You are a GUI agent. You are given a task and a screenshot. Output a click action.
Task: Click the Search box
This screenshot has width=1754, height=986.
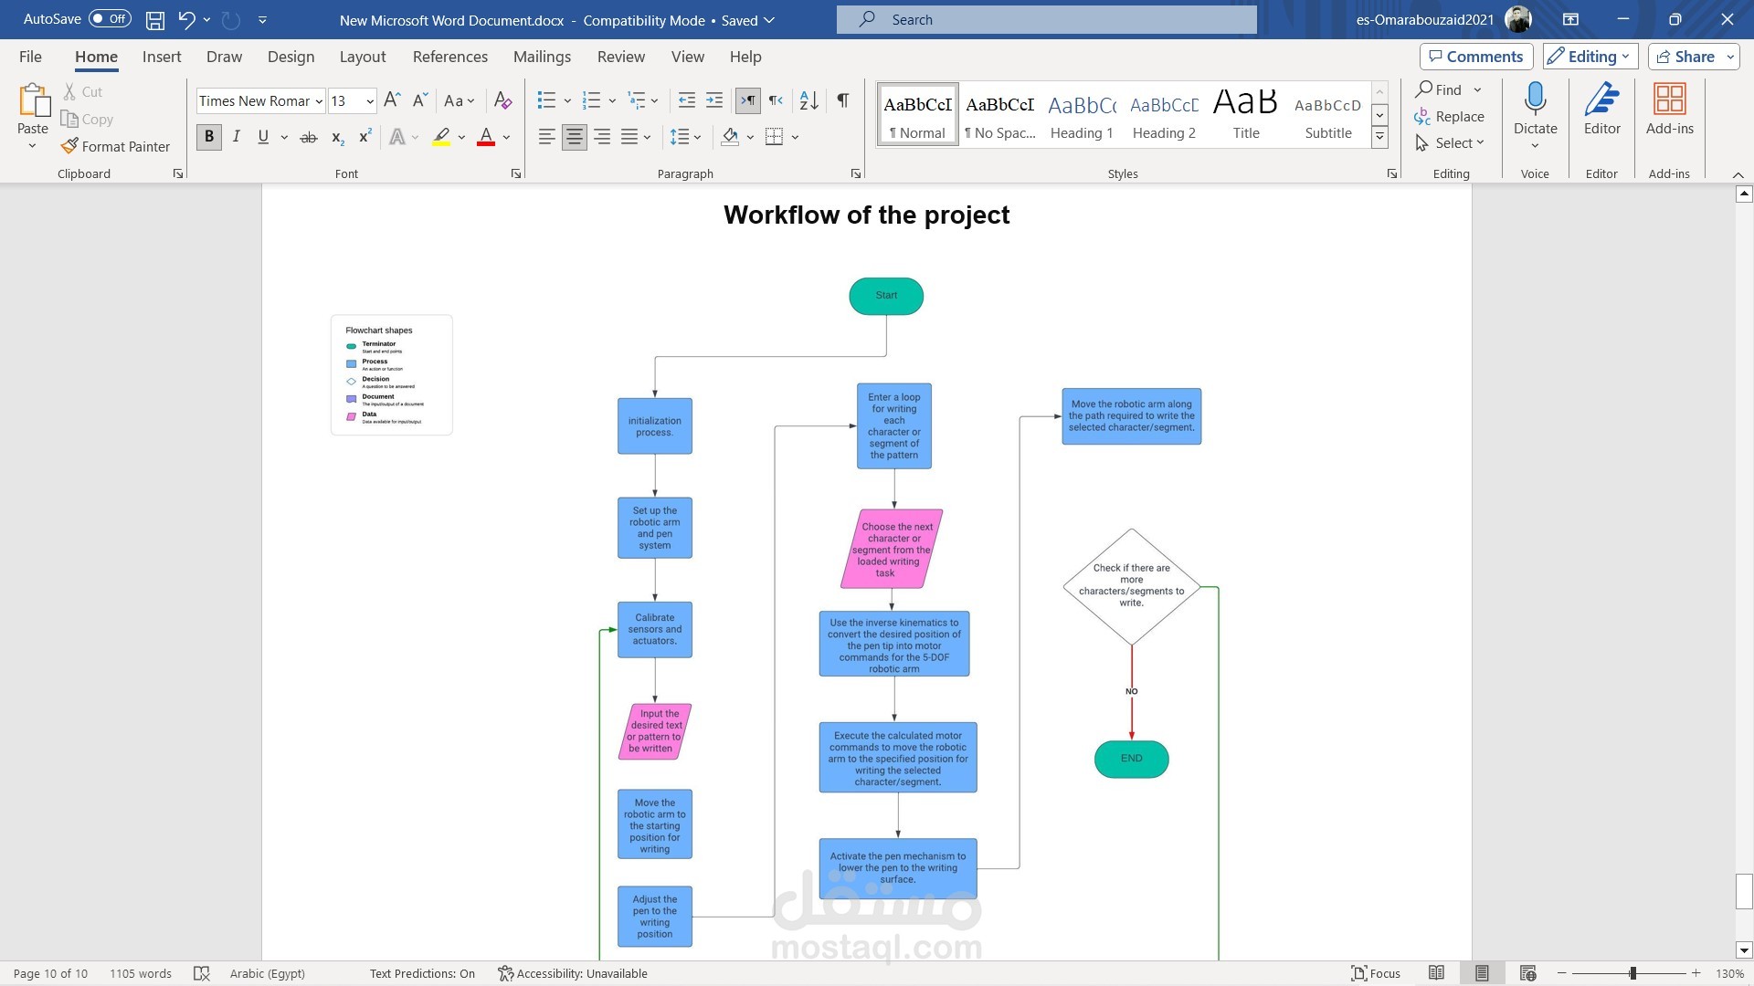1046,19
